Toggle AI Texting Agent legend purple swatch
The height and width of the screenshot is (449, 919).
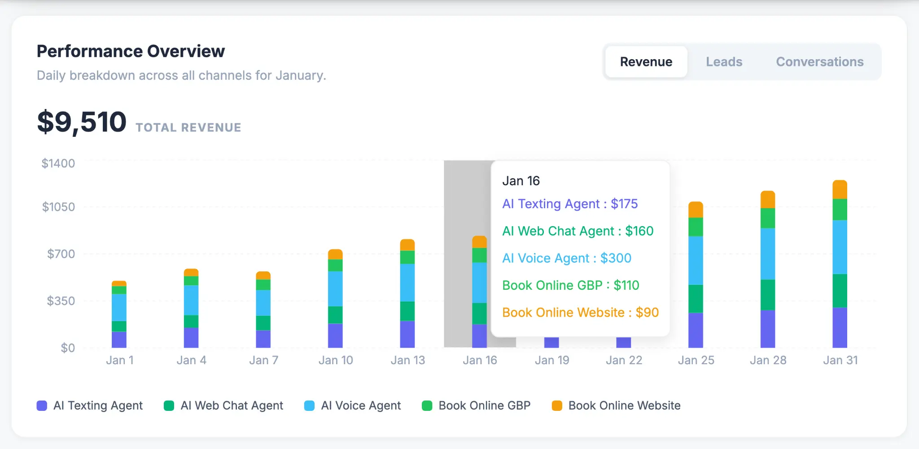[x=42, y=405]
